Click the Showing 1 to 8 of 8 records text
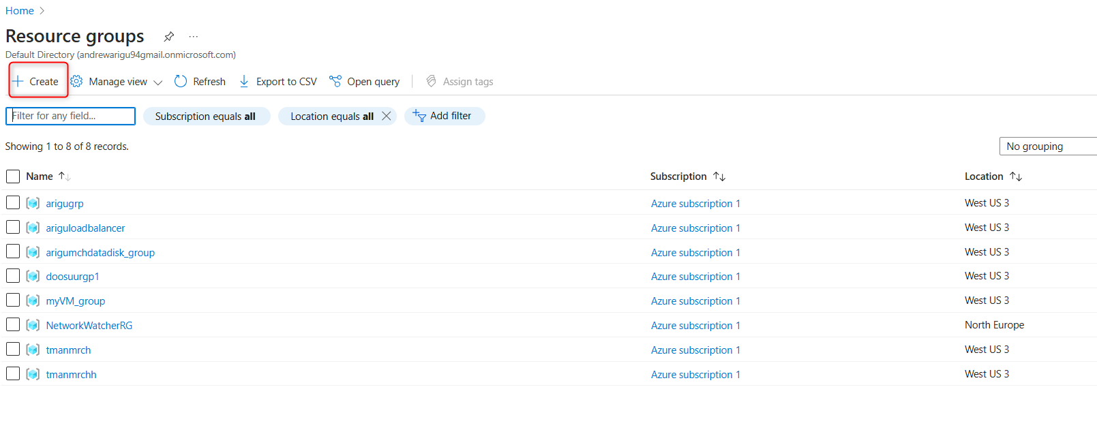Viewport: 1097px width, 447px height. (x=67, y=147)
